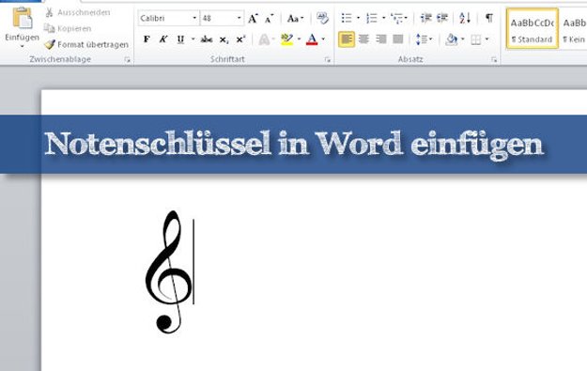
Task: Open Zwischenablage dialog launcher
Action: 128,59
